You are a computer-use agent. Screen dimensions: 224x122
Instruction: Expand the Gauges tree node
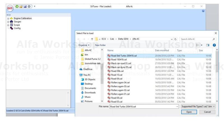pos(8,22)
